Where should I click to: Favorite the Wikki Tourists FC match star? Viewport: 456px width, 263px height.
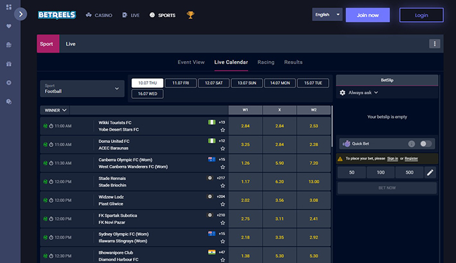pos(223,130)
